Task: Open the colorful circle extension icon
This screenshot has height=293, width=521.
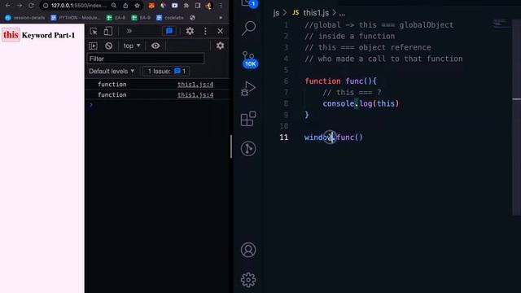Action: pos(163,6)
